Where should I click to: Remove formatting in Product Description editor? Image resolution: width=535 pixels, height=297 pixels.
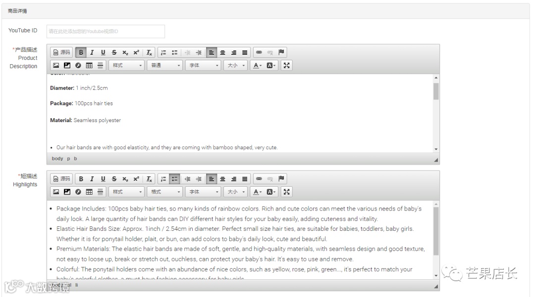tap(149, 52)
